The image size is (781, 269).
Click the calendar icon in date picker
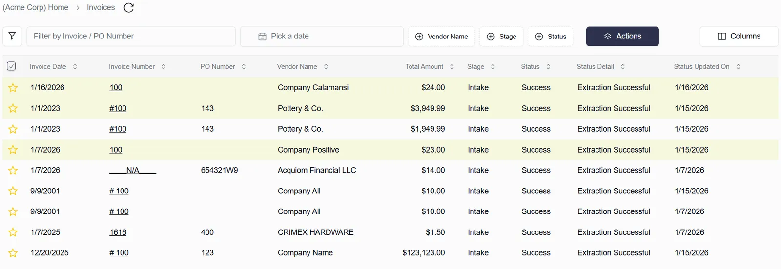click(x=262, y=37)
